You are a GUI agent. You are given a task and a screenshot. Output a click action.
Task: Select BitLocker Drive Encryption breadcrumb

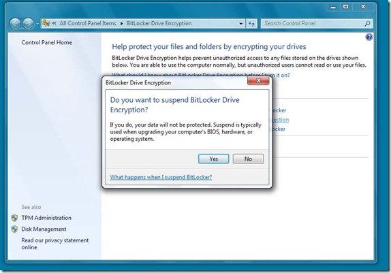click(159, 23)
